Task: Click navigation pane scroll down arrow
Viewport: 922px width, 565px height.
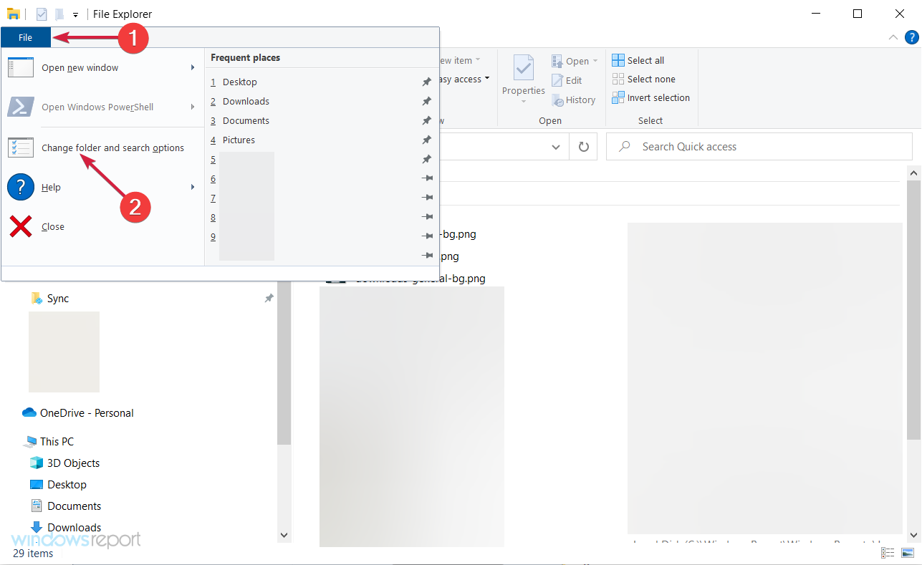Action: (284, 534)
